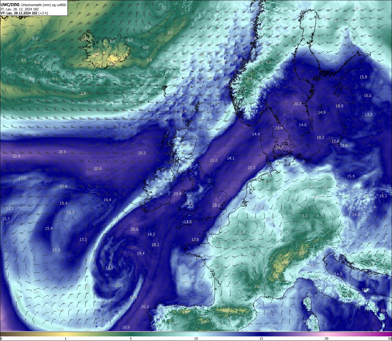This screenshot has height=341, width=392.
Task: Click the 12.7 value near the bottom
Action: [272, 315]
